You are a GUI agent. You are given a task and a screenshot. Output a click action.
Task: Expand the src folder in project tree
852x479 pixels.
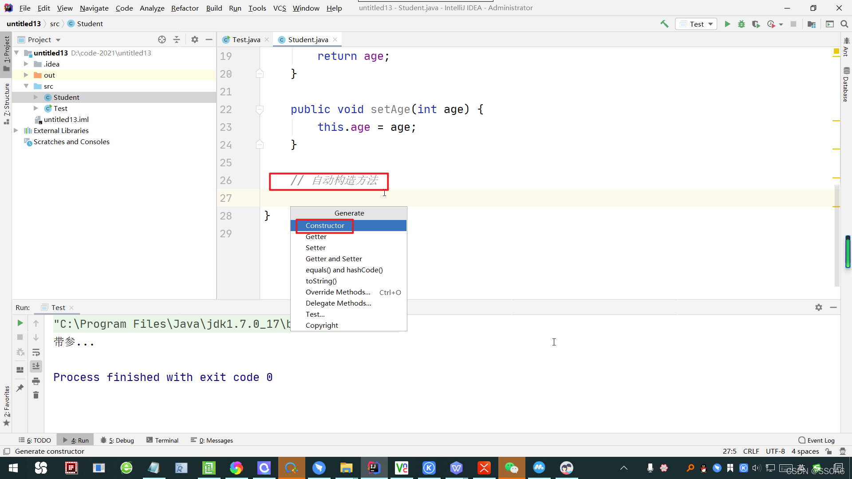coord(26,86)
